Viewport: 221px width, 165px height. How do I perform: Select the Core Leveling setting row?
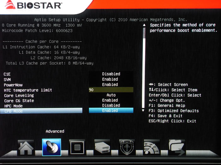point(19,96)
